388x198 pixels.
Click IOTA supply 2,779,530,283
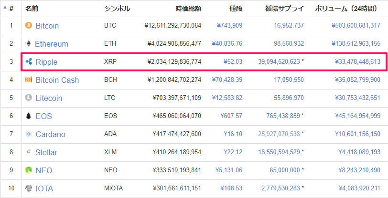point(280,188)
